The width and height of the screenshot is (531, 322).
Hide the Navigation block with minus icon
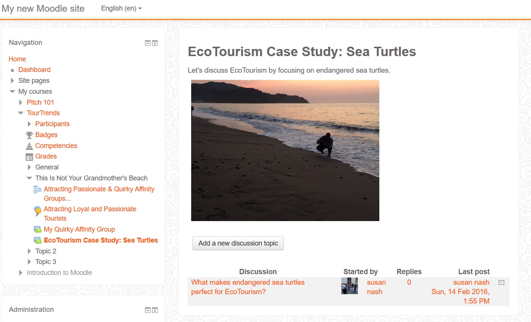point(148,43)
